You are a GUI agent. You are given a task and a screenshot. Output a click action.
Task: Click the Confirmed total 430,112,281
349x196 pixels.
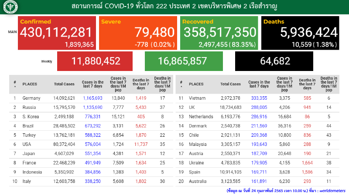point(56,32)
